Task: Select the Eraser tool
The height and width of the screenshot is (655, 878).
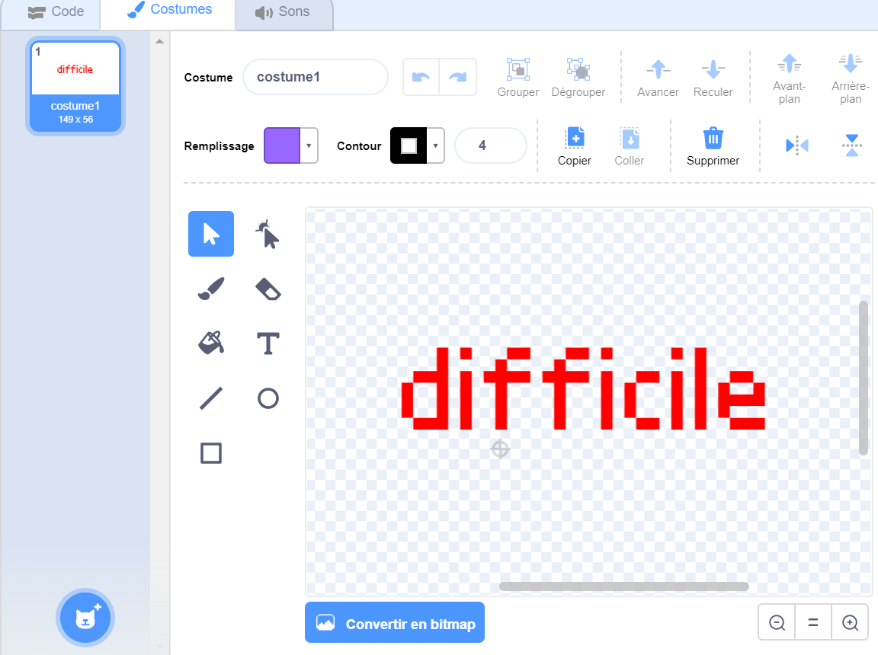Action: point(268,289)
